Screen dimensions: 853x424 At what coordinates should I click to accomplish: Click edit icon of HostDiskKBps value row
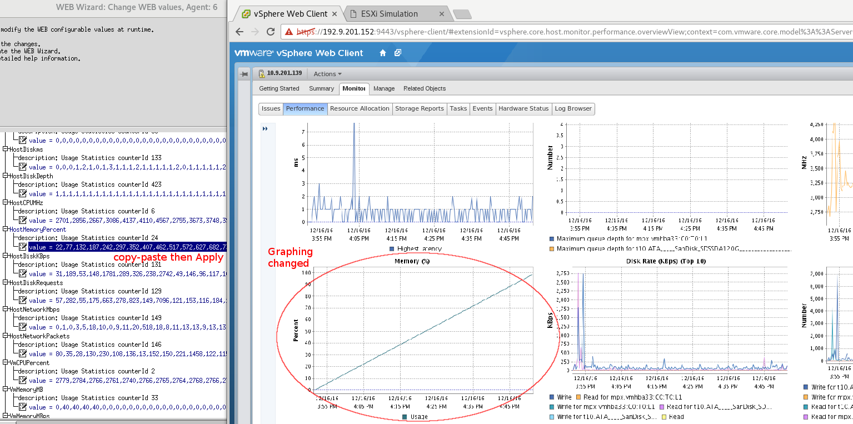point(23,273)
